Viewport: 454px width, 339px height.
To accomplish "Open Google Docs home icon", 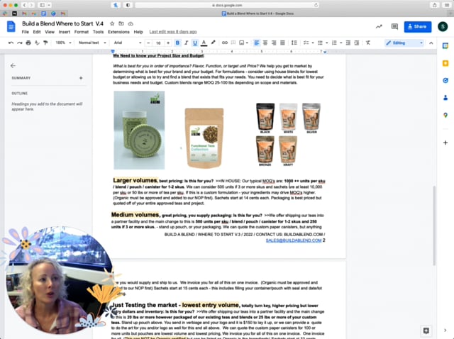I will (11, 27).
